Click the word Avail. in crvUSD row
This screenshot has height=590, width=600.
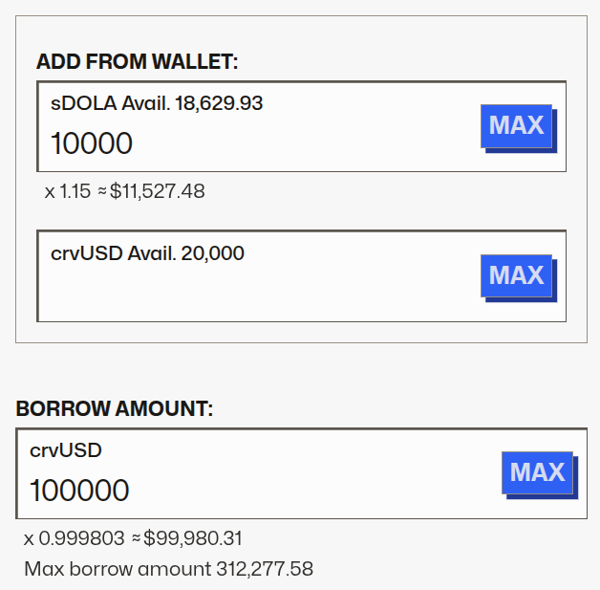pos(148,253)
